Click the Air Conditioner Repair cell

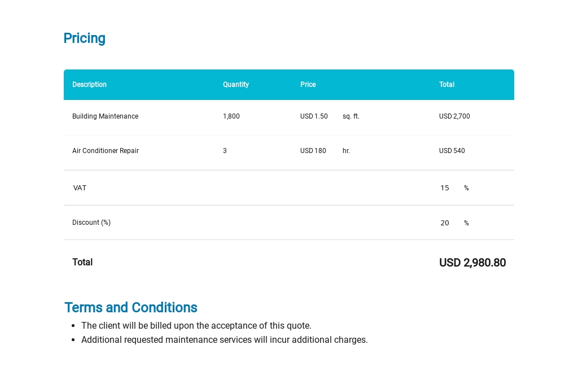pyautogui.click(x=106, y=151)
